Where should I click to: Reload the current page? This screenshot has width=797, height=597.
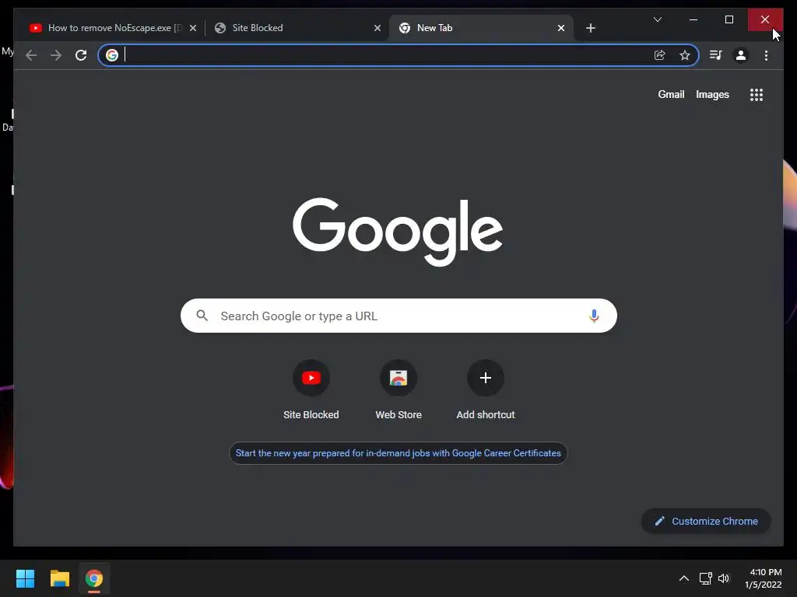click(81, 55)
